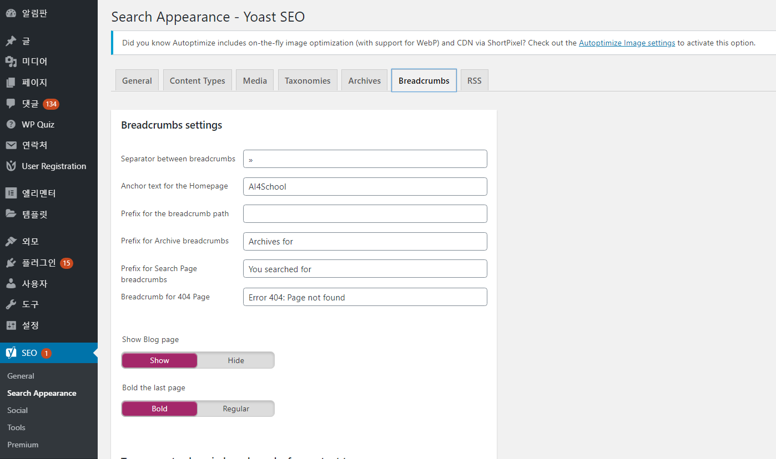This screenshot has height=459, width=776.
Task: Open the Taxonomies tab
Action: 308,80
